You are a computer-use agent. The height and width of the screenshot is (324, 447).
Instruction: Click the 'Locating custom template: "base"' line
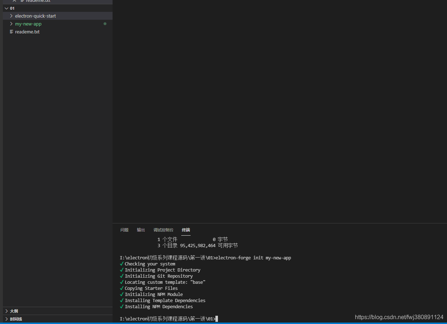(165, 282)
